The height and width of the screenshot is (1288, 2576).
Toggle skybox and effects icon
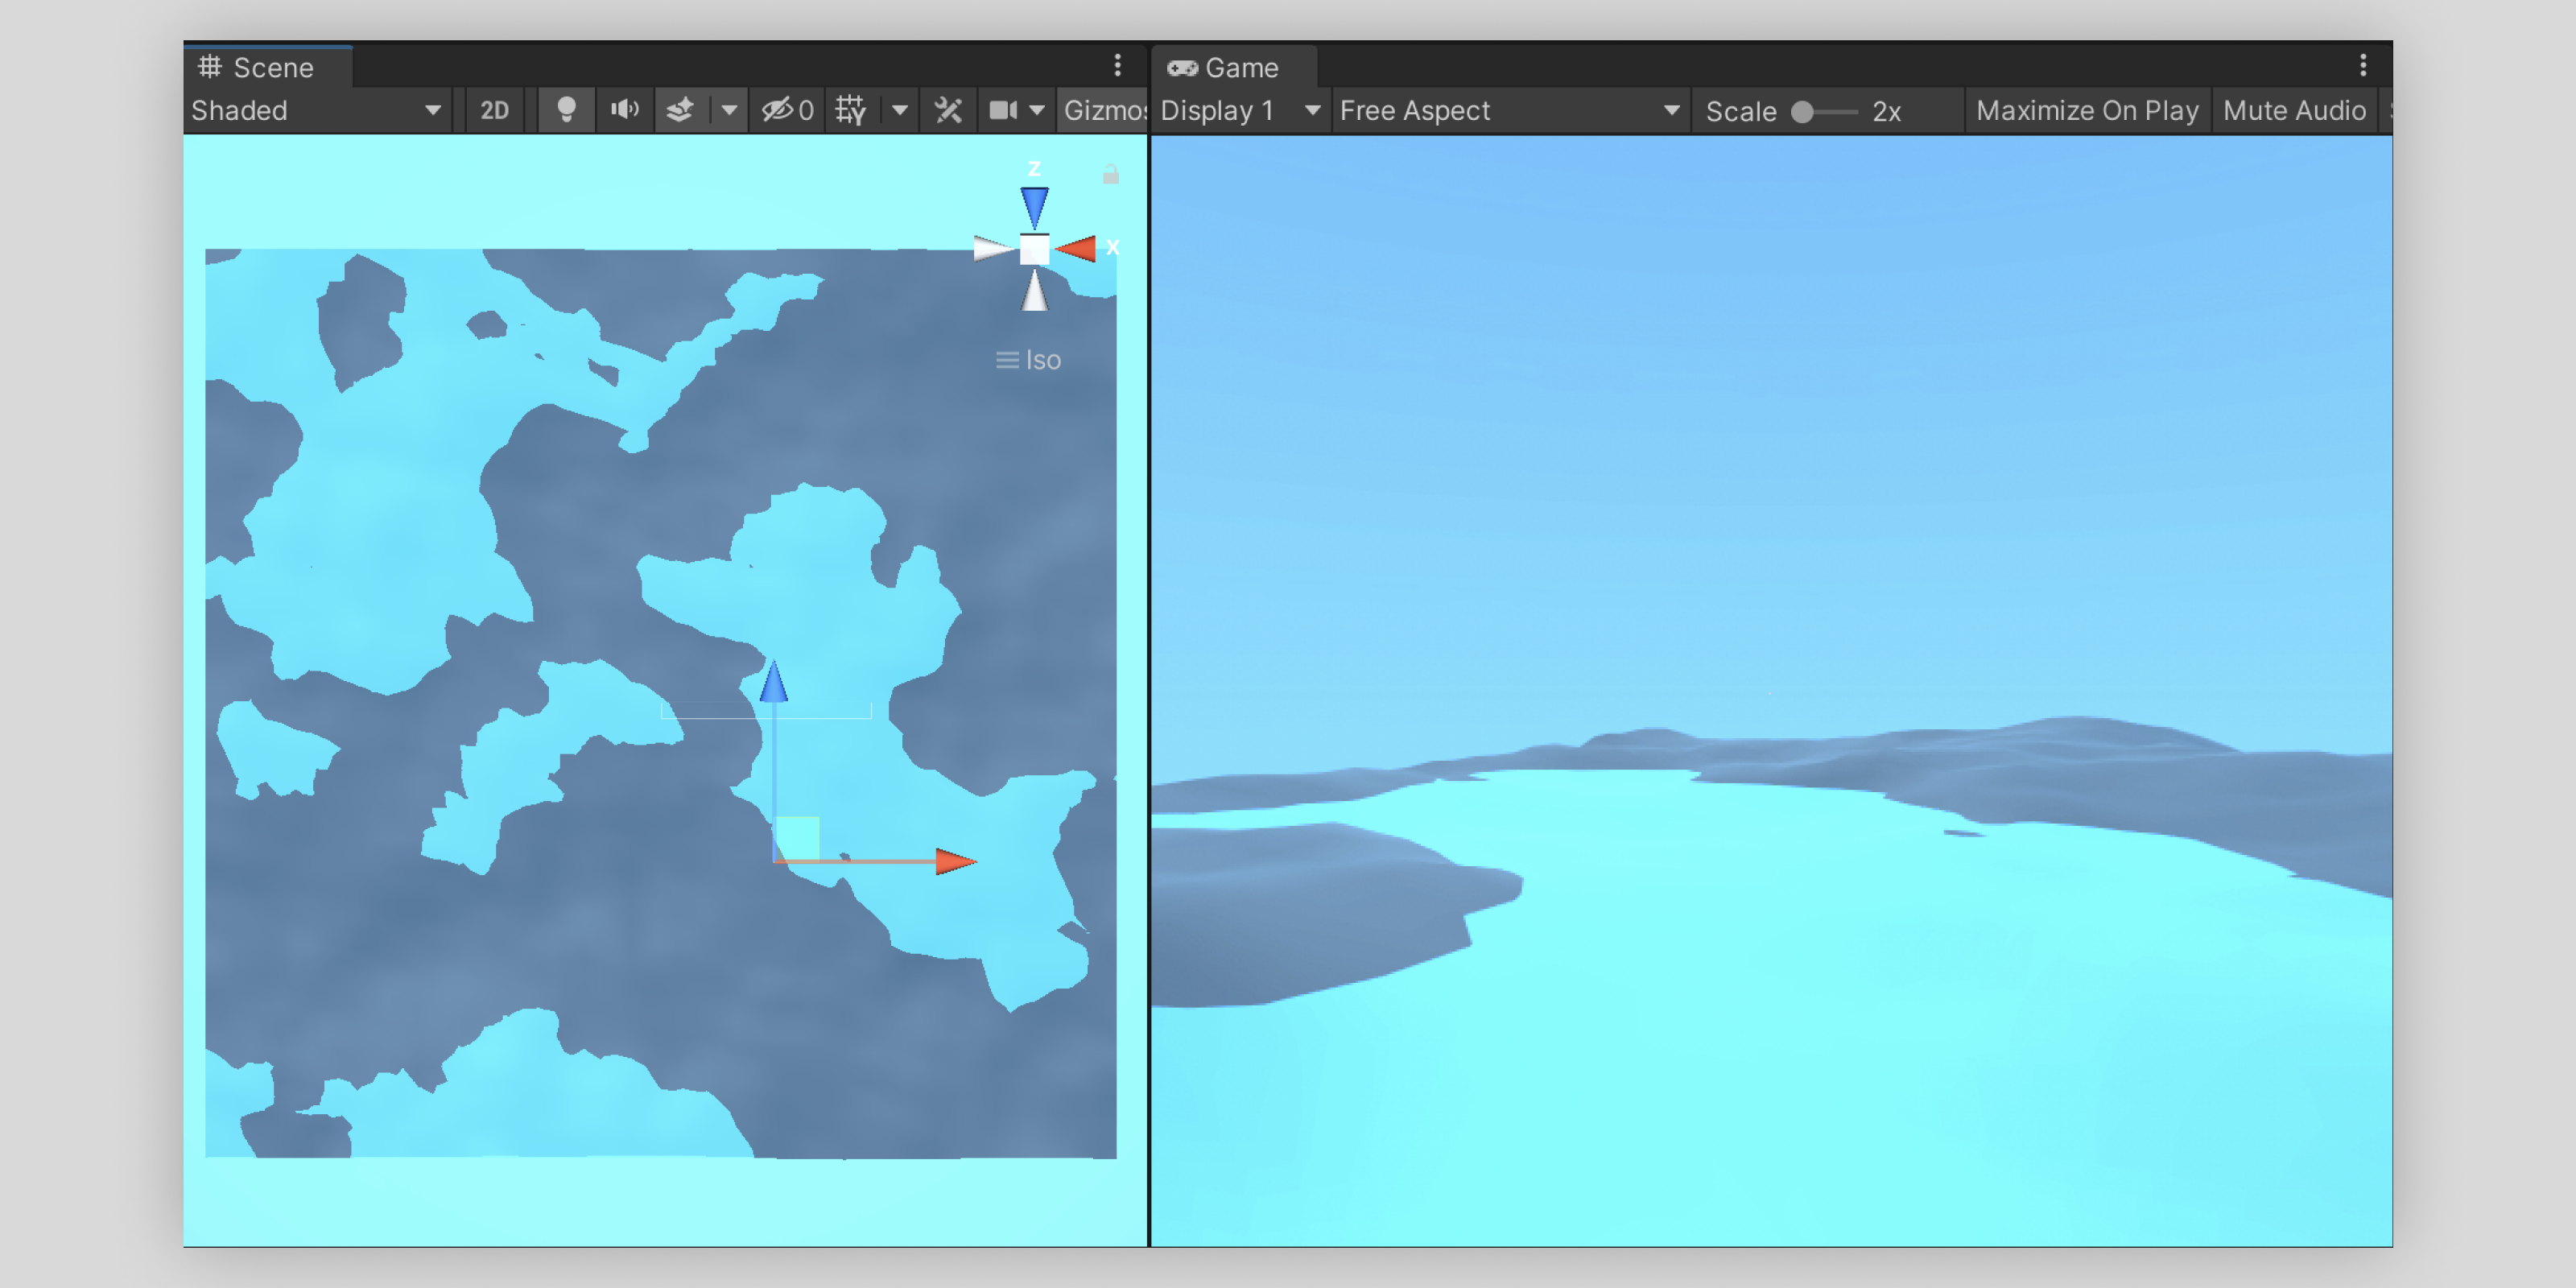pos(681,111)
